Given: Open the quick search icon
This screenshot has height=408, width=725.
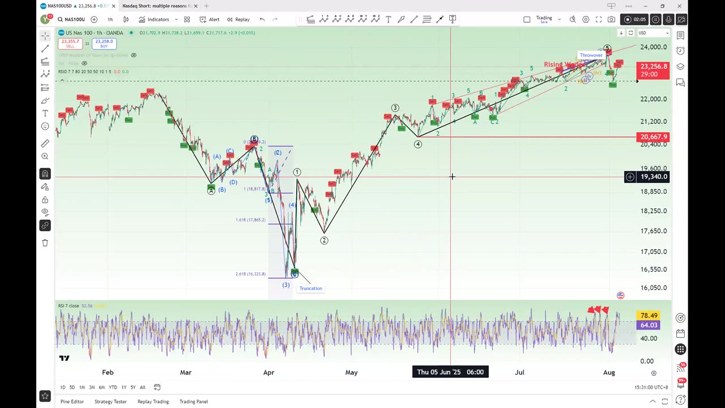Looking at the screenshot, I should pyautogui.click(x=573, y=19).
